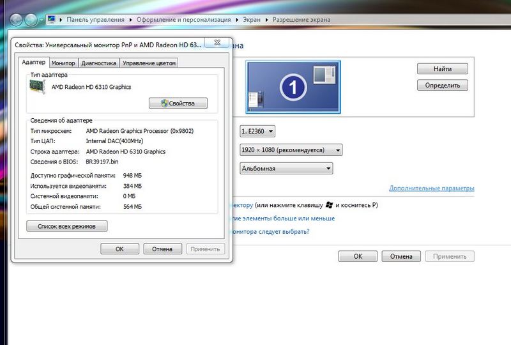Open the Диагностика tab
Image resolution: width=511 pixels, height=345 pixels.
click(x=98, y=63)
